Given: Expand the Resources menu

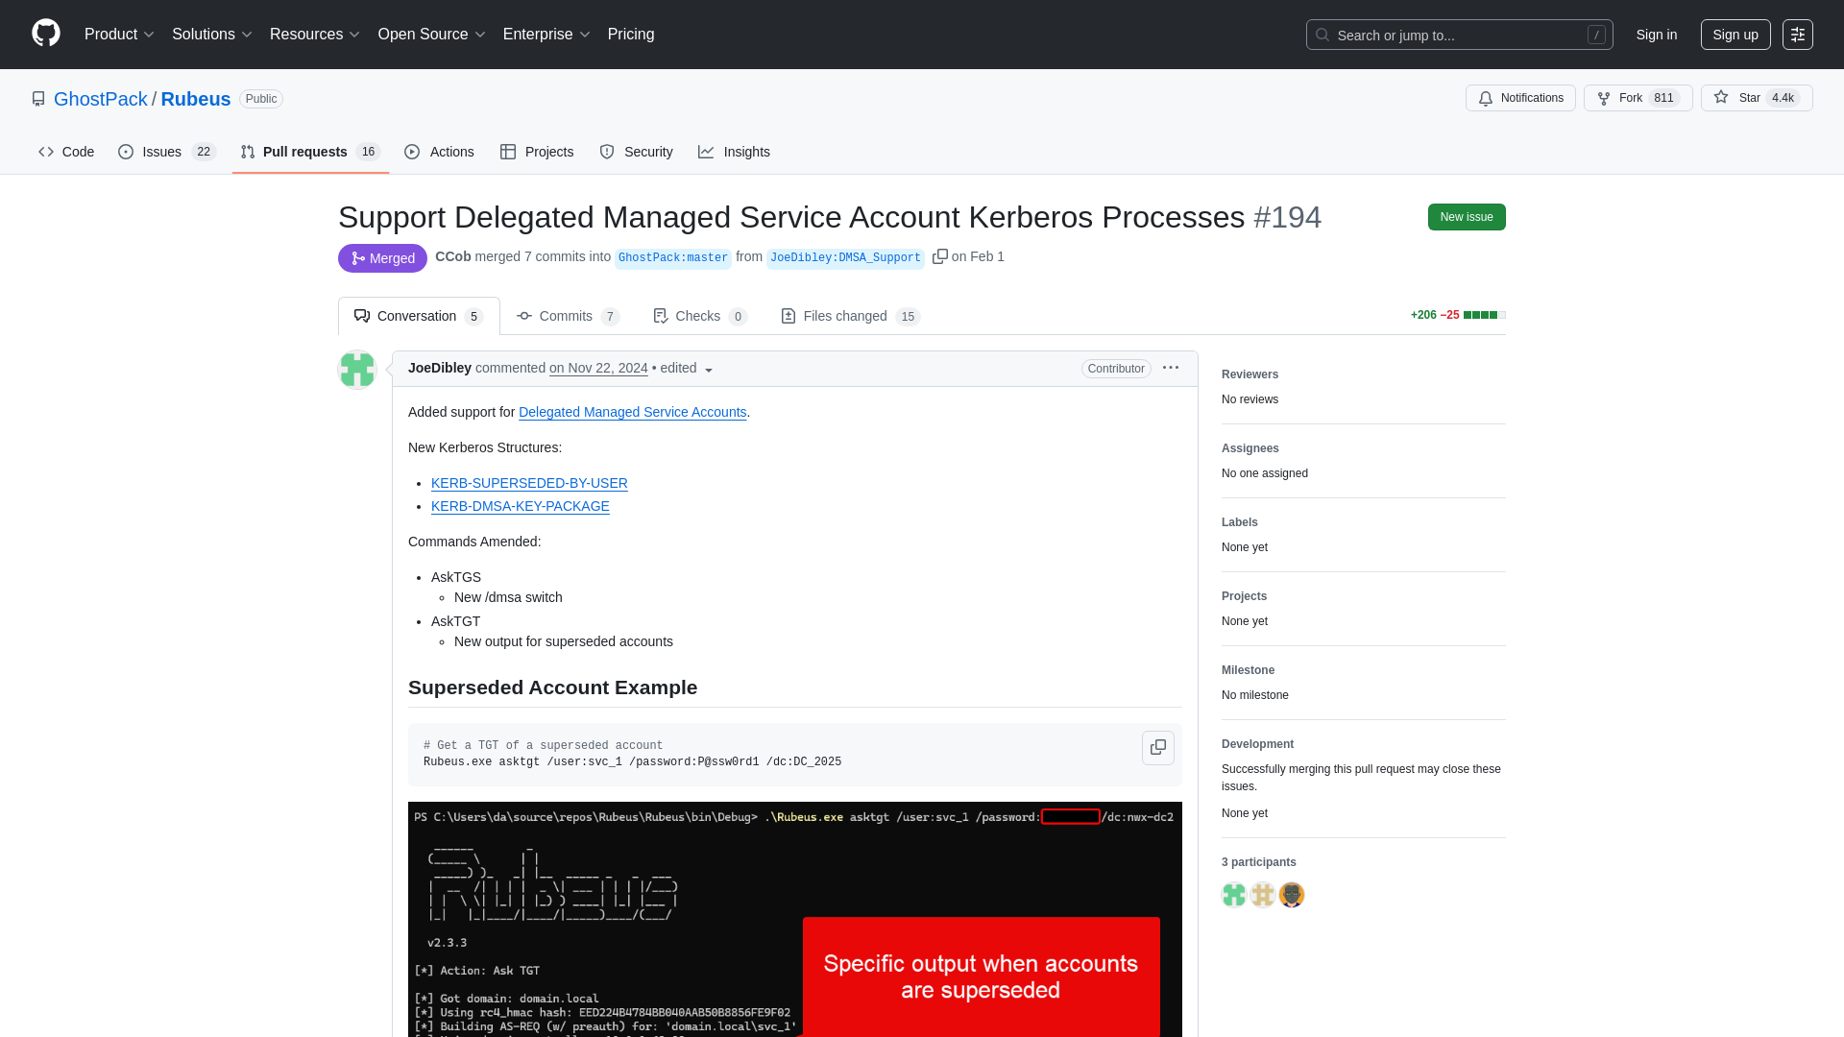Looking at the screenshot, I should click(315, 35).
